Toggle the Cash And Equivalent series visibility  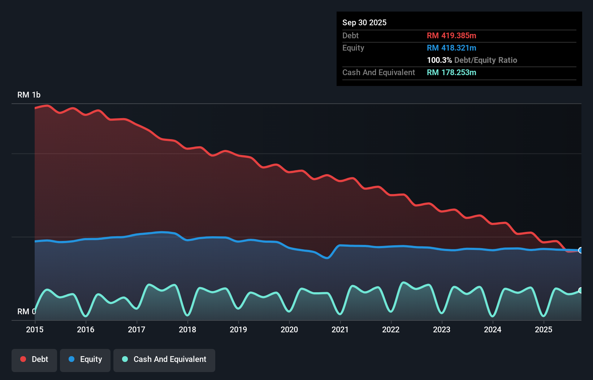(164, 359)
